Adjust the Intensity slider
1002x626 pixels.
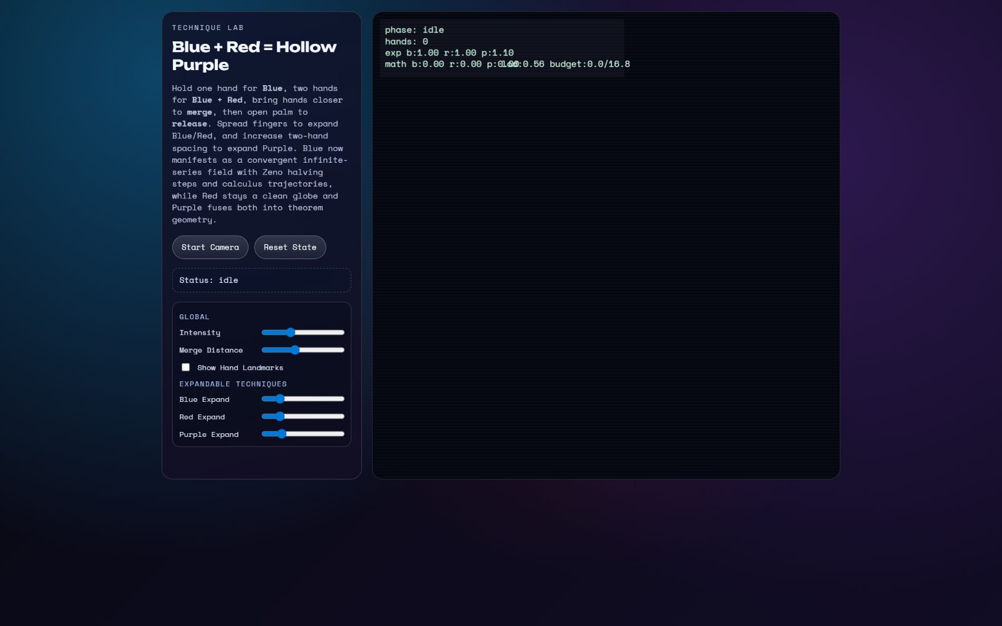pyautogui.click(x=303, y=332)
